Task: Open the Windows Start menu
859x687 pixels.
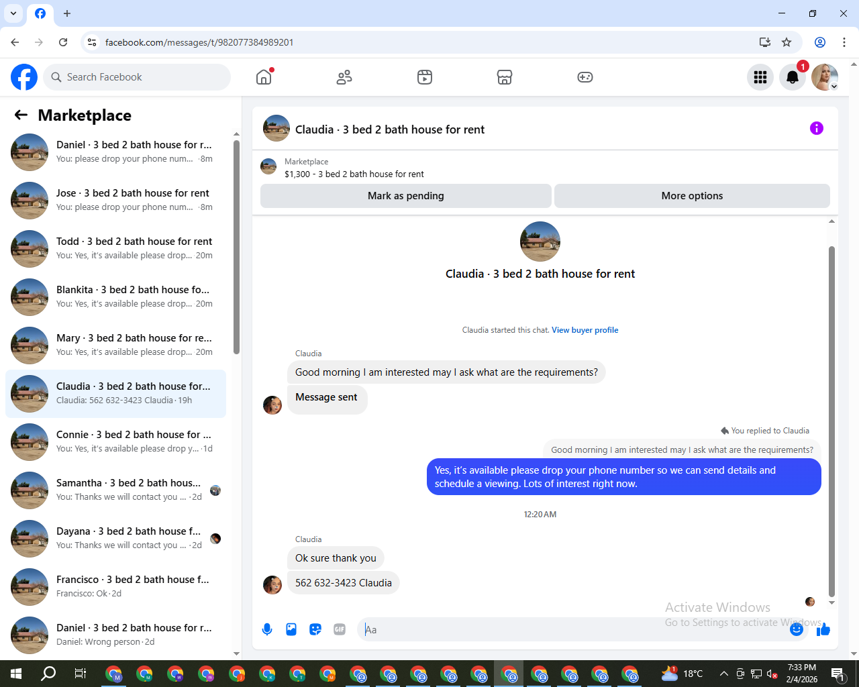Action: [x=16, y=674]
